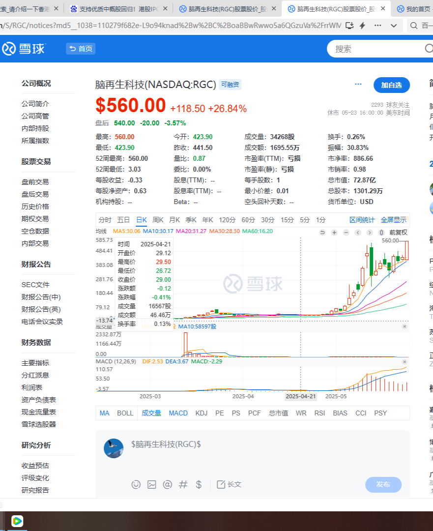This screenshot has width=433, height=531.
Task: Expand the address bar chevron dropdown
Action: click(394, 26)
